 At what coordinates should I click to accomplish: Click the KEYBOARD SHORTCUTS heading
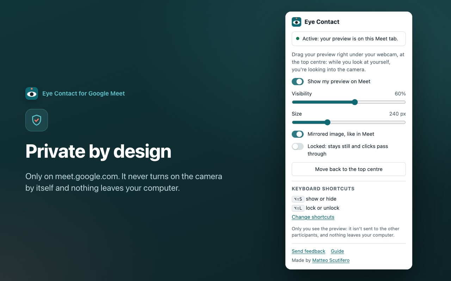[323, 189]
